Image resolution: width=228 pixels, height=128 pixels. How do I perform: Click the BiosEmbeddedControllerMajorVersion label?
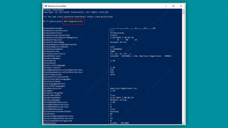coord(63,70)
